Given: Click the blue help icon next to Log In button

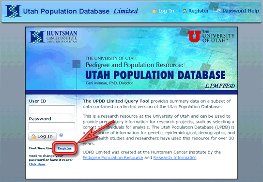Looking at the screenshot, I should [61, 135].
